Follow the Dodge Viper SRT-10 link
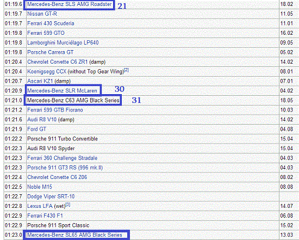299x240 pixels. click(x=51, y=196)
